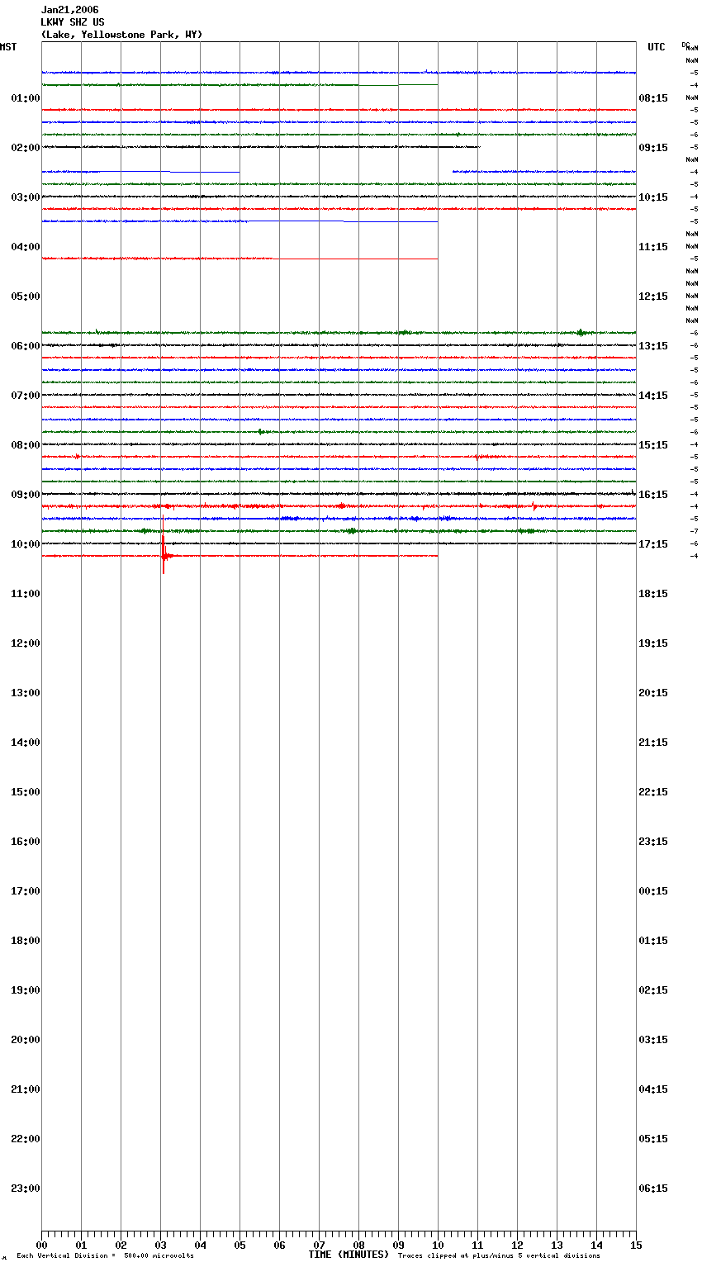Click the 01:00 MST hour label
The image size is (702, 1267).
pyautogui.click(x=26, y=98)
